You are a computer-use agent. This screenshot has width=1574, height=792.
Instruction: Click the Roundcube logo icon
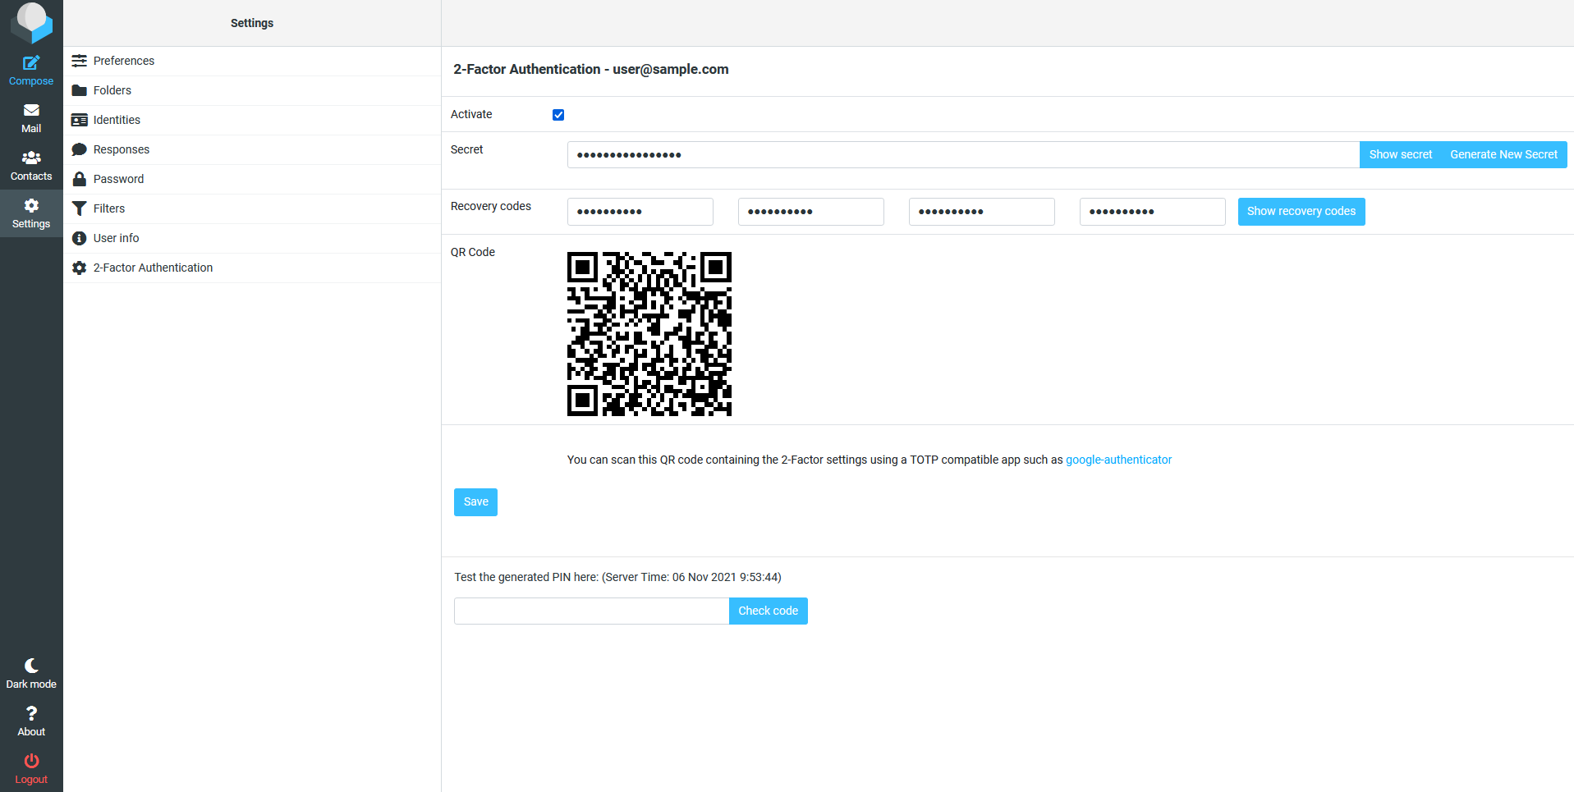point(31,22)
